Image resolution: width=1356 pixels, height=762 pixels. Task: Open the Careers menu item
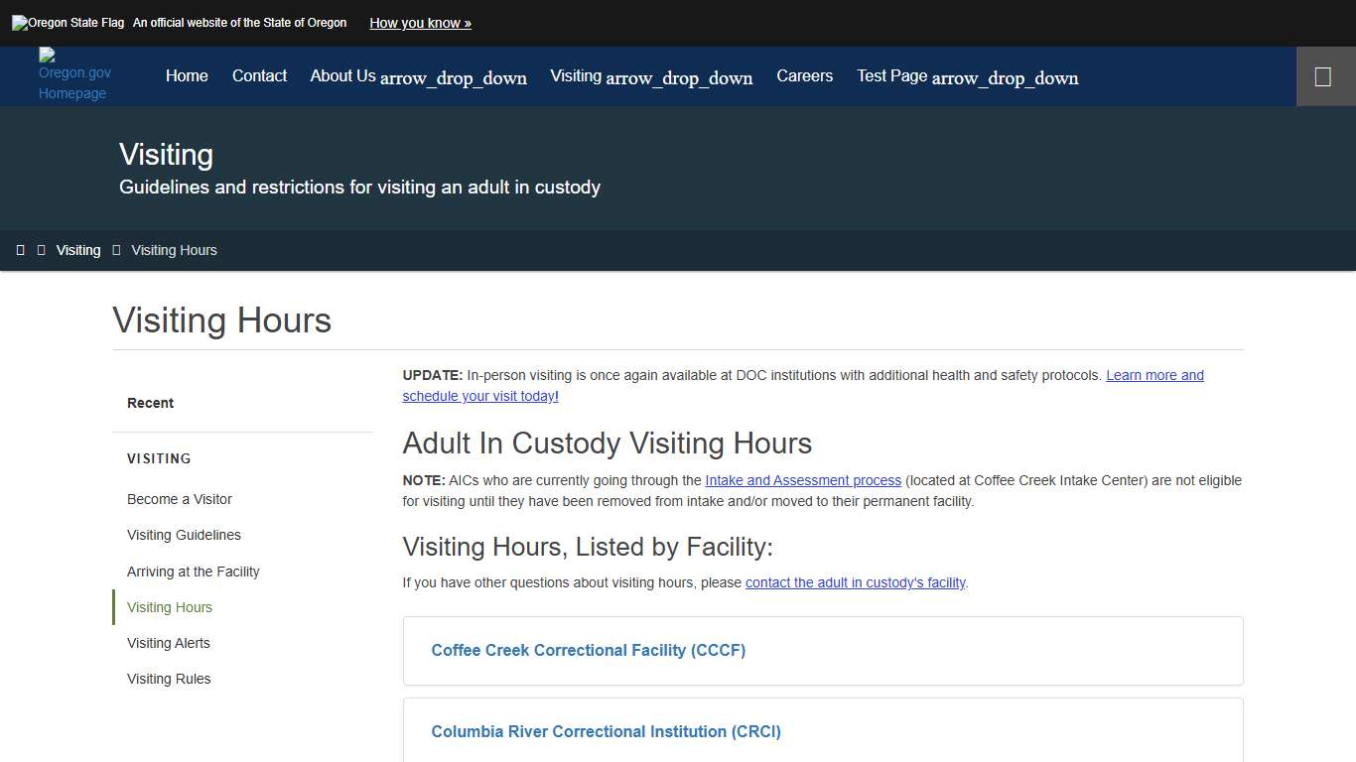(x=804, y=75)
